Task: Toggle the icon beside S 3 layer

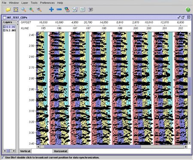Action: click(4, 27)
